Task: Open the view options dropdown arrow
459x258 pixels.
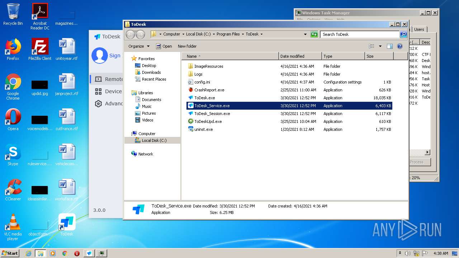Action: [380, 46]
